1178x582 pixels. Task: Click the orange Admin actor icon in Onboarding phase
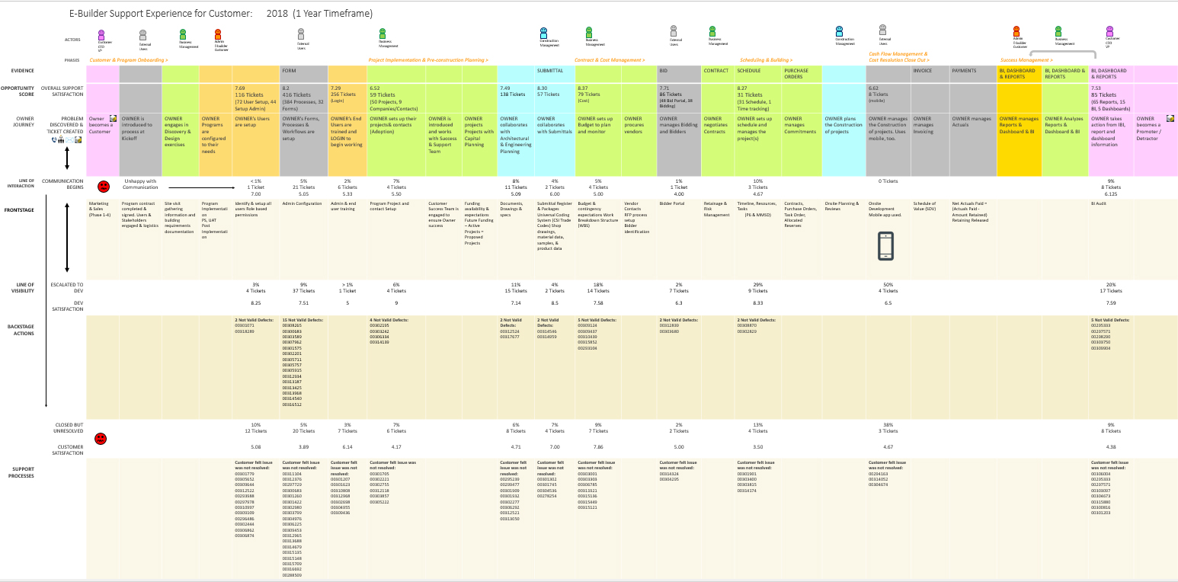219,34
